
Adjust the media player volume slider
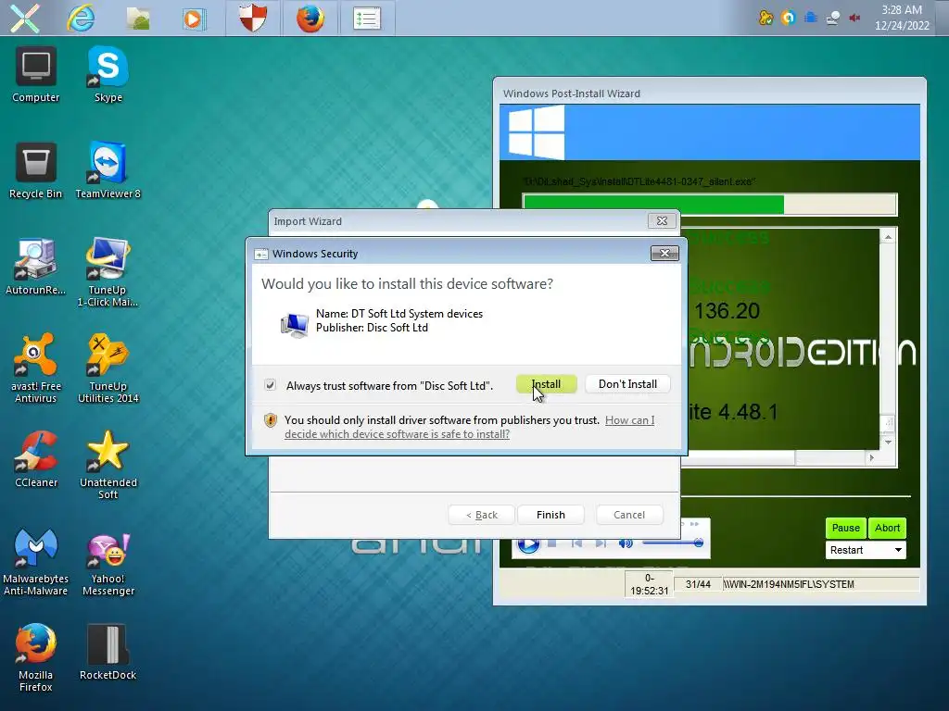673,543
